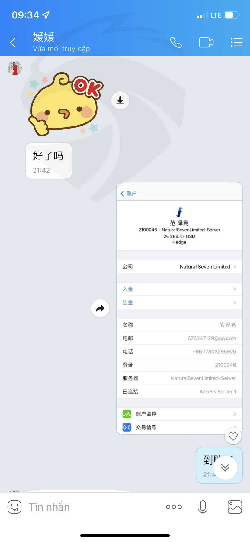Open the account screenshot image
Screen dimensions: 250x542
(179, 308)
